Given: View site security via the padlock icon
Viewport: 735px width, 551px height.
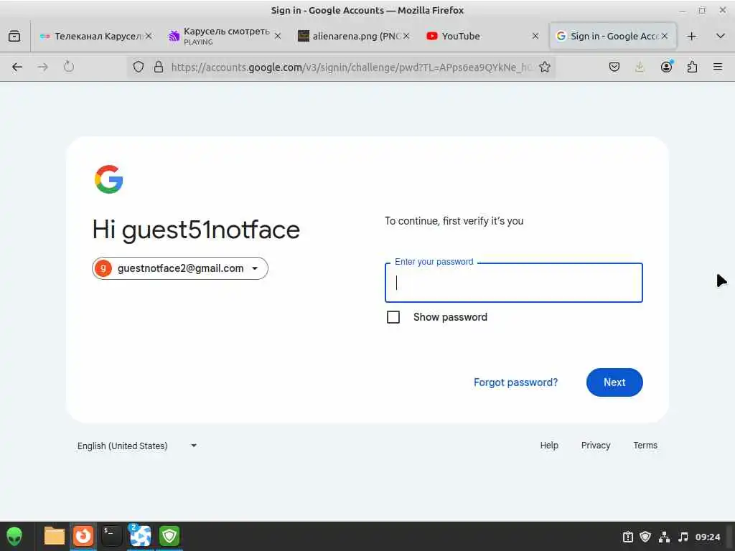Looking at the screenshot, I should (x=159, y=67).
